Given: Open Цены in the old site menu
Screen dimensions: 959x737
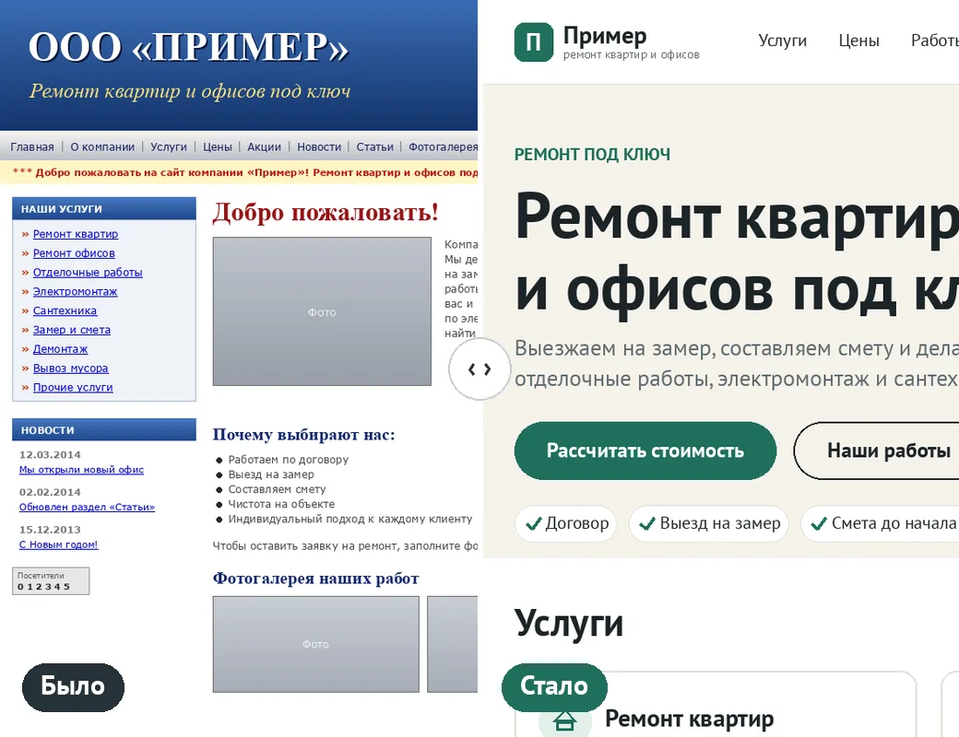Looking at the screenshot, I should pos(217,146).
